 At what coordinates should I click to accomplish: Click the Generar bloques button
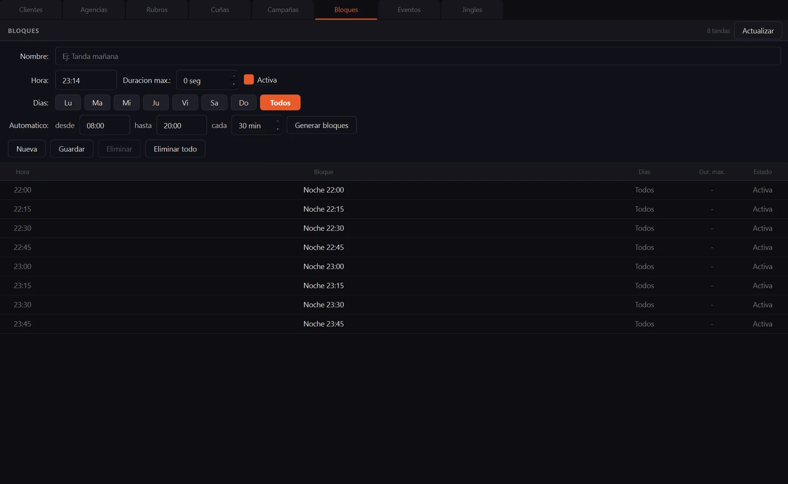tap(322, 125)
